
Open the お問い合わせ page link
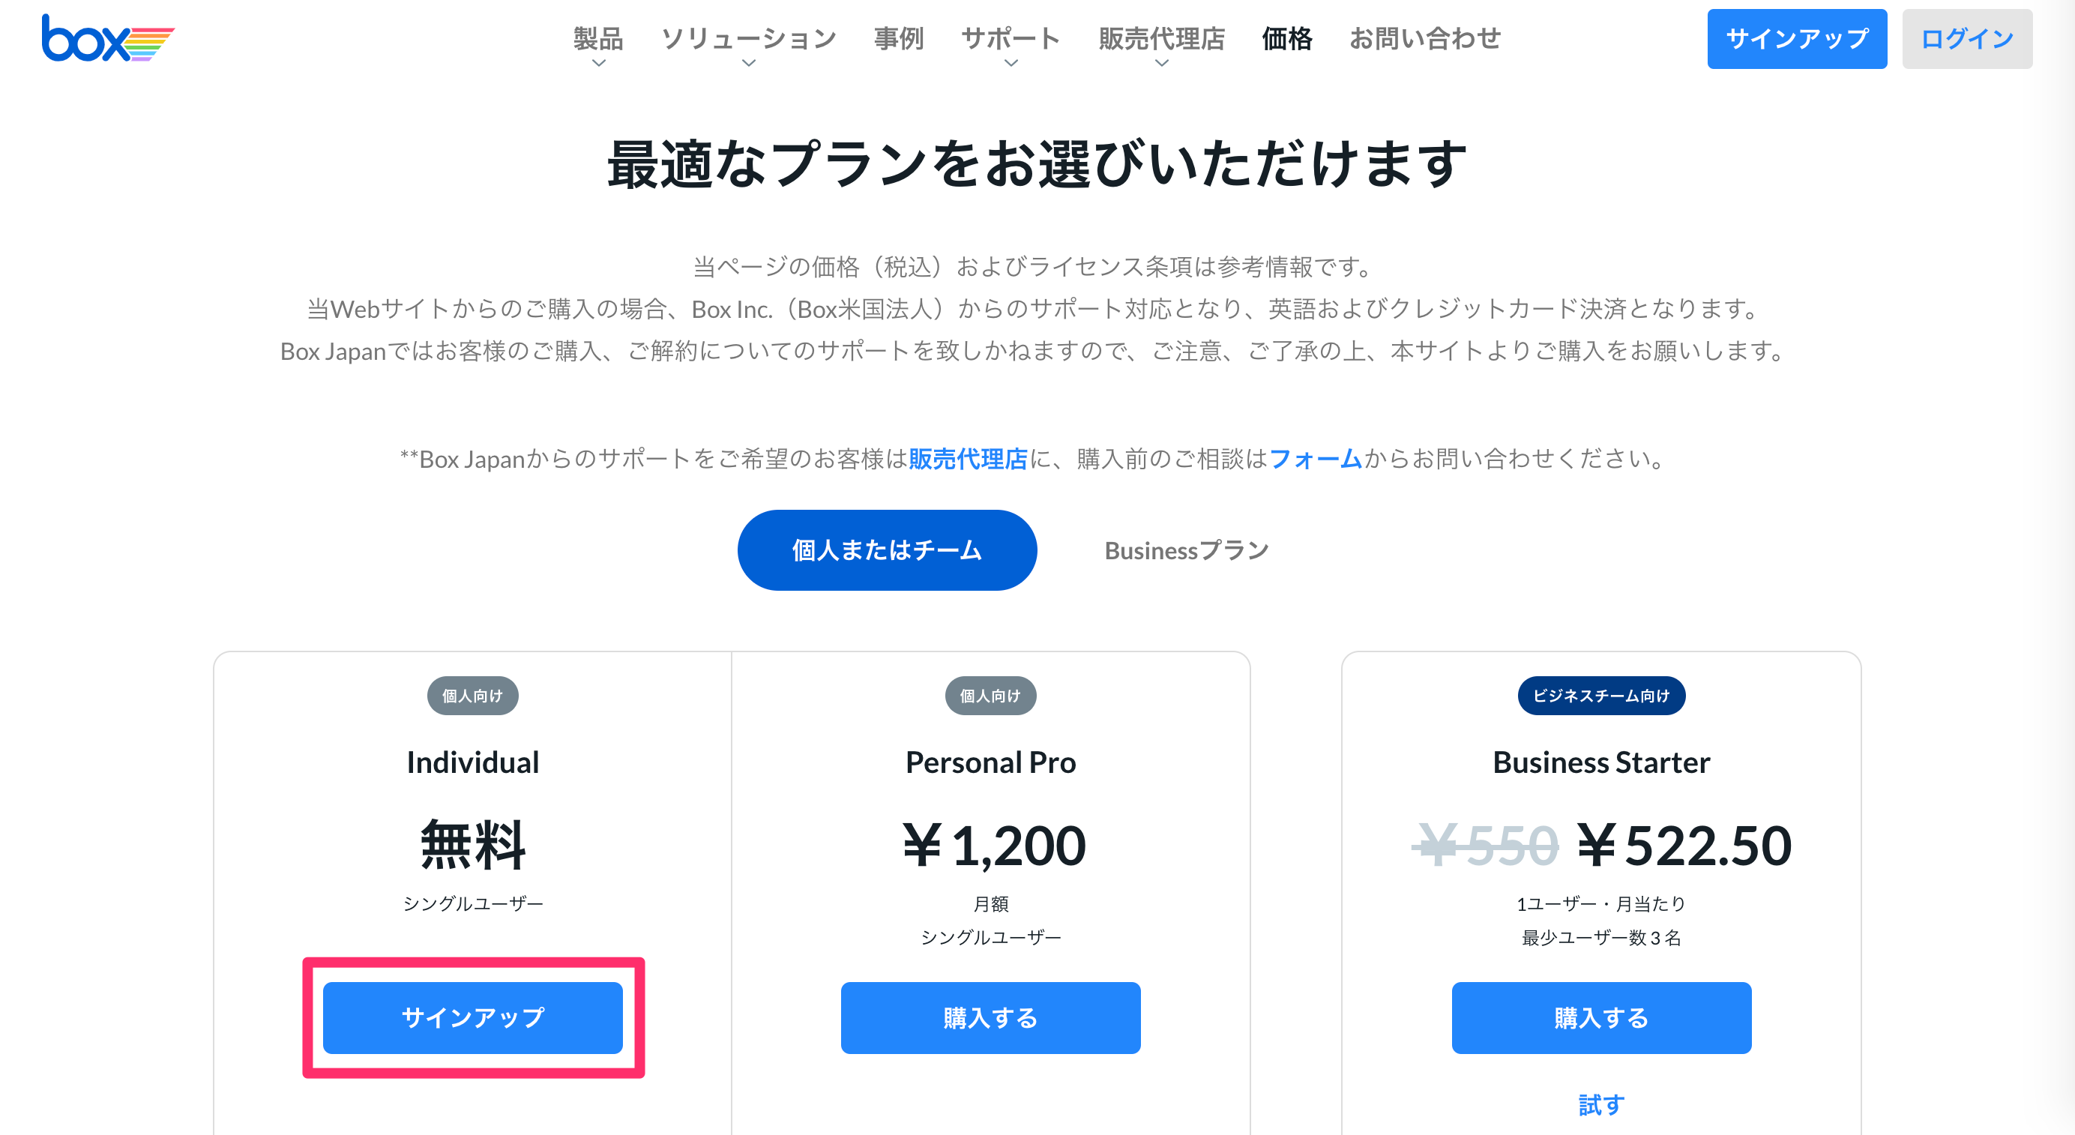tap(1425, 39)
